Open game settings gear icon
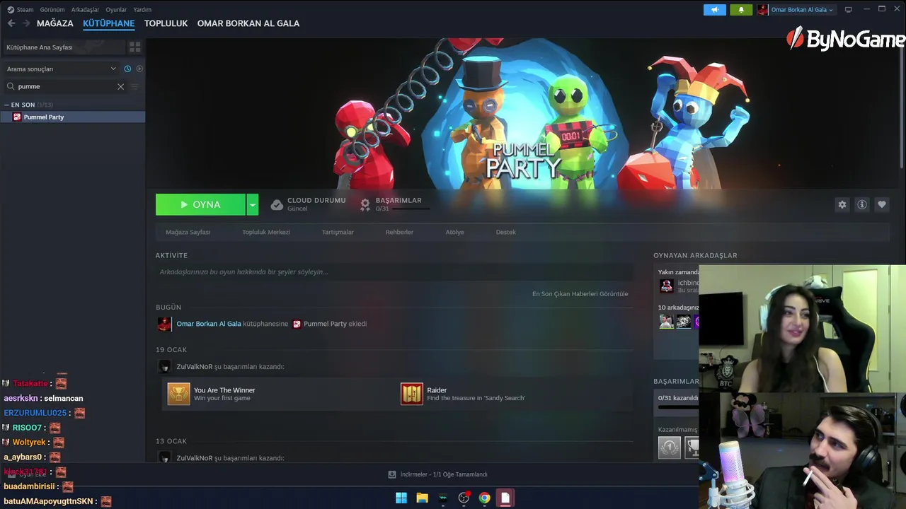The image size is (906, 509). pos(842,204)
